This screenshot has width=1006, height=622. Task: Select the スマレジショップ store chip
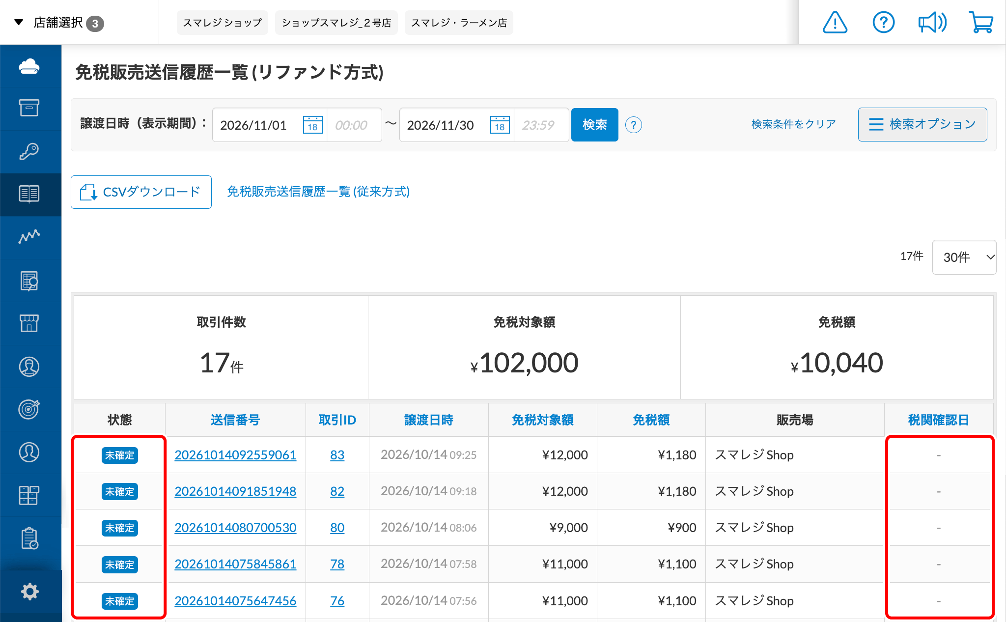click(223, 23)
